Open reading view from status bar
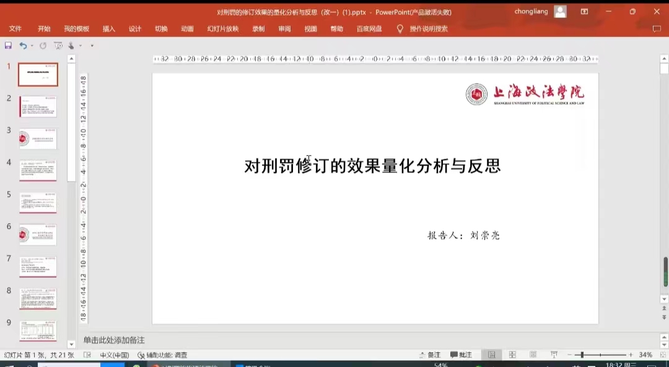Viewport: 669px width, 367px height. 533,355
